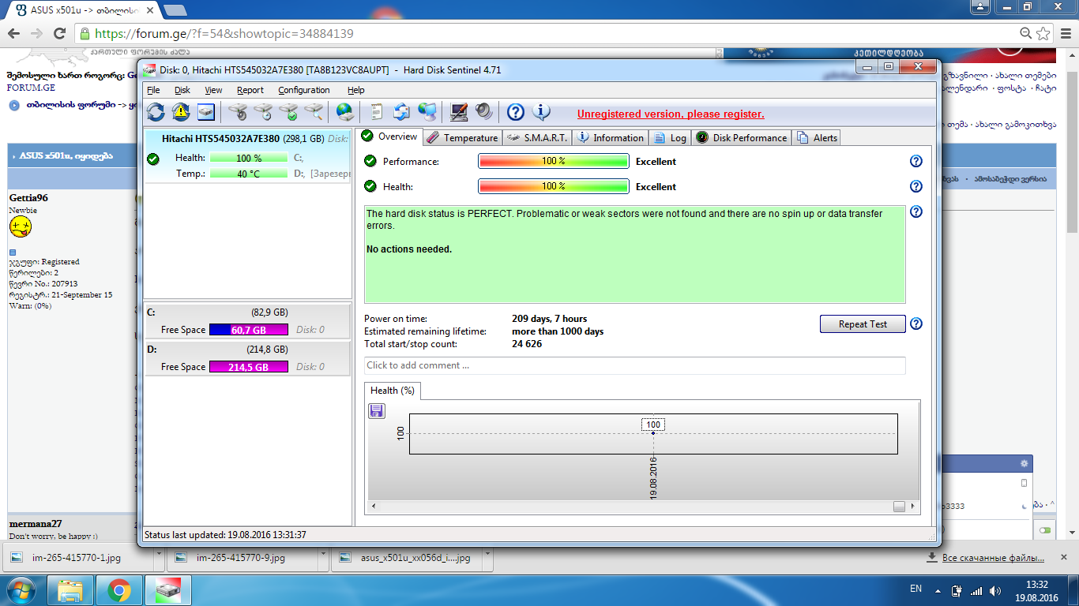Show hidden tray icons with the arrow
This screenshot has height=606, width=1079.
coord(937,590)
